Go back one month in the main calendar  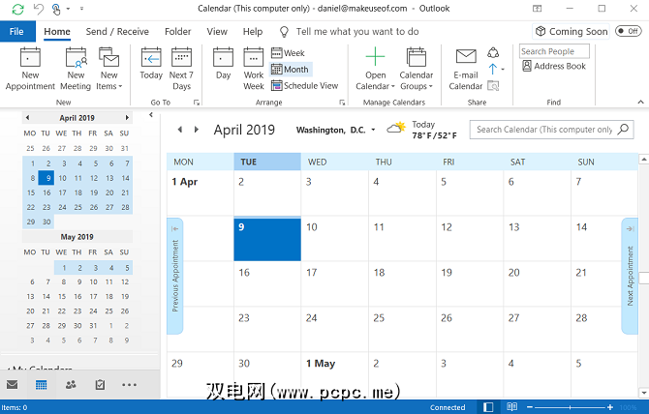[x=179, y=130]
